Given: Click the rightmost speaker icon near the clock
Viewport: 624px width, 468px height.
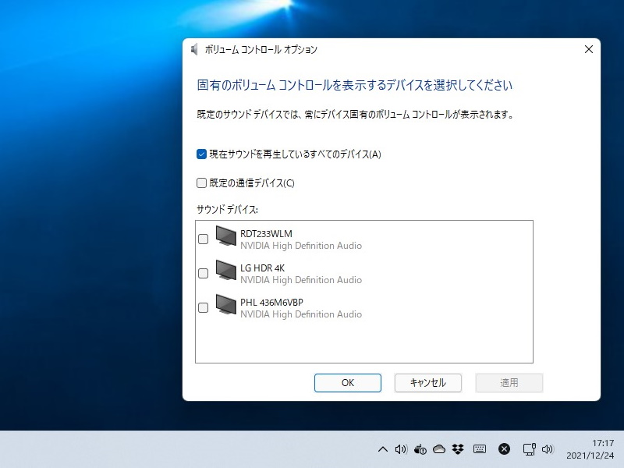Looking at the screenshot, I should tap(548, 449).
